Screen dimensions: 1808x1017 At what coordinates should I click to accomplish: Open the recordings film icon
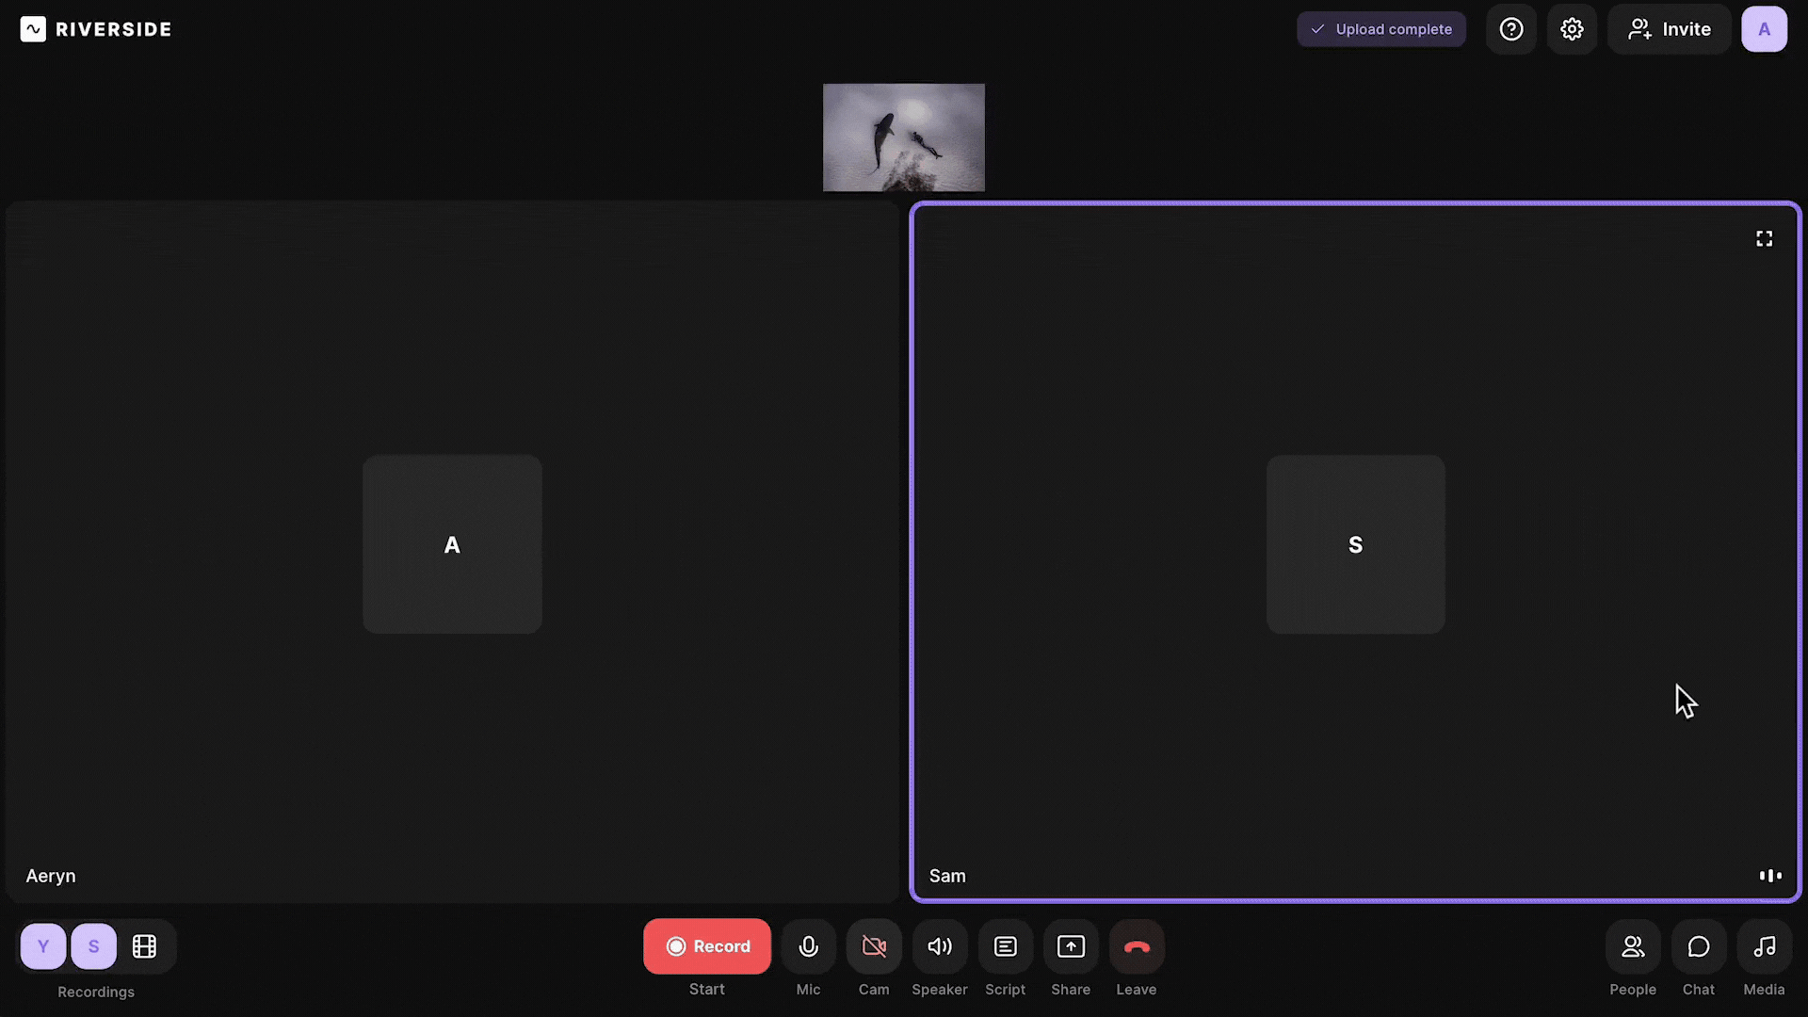point(144,946)
